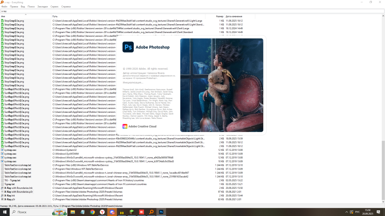Screen dimensions: 385x216
Task: Click path C:\Program Files (x86)\Windows NT\TableTextService
Action: tap(80, 165)
